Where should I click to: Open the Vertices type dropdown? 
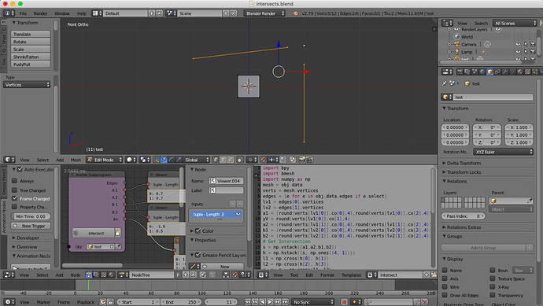pyautogui.click(x=27, y=85)
